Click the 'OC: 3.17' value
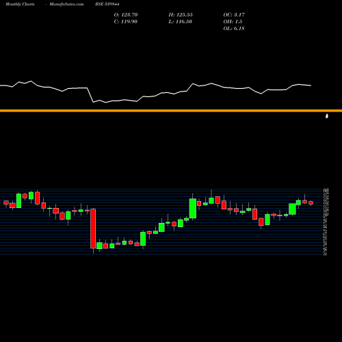 pyautogui.click(x=234, y=14)
